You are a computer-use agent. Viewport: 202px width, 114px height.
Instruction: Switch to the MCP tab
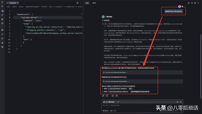94,3
